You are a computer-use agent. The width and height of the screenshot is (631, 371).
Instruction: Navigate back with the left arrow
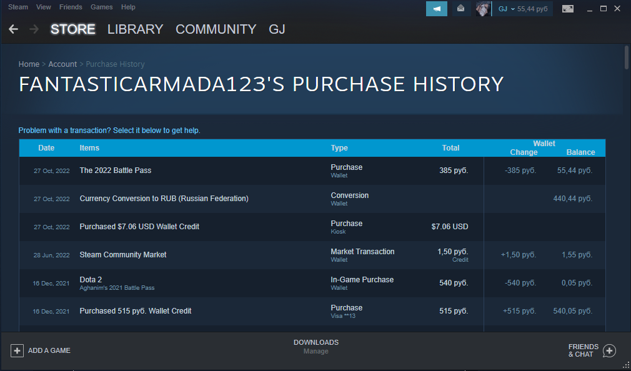[x=13, y=29]
